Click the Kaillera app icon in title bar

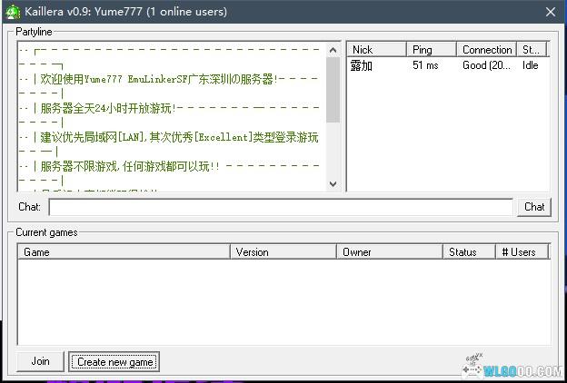click(x=13, y=12)
